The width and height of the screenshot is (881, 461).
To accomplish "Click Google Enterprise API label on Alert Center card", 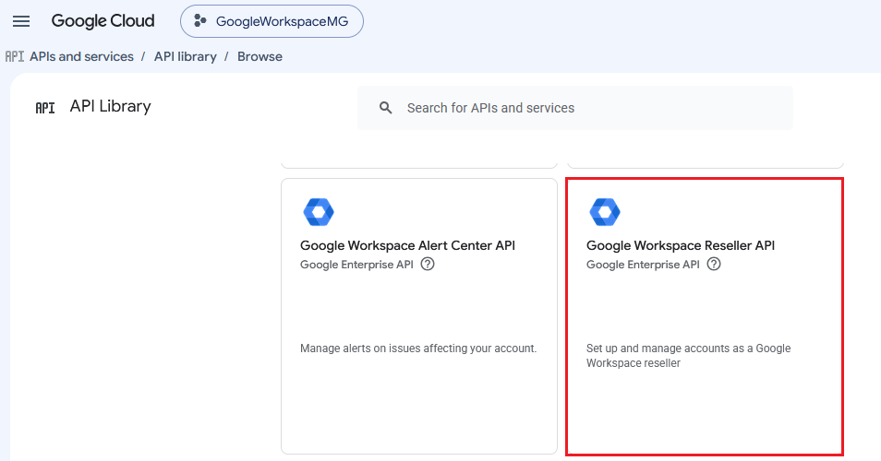I will coord(356,265).
